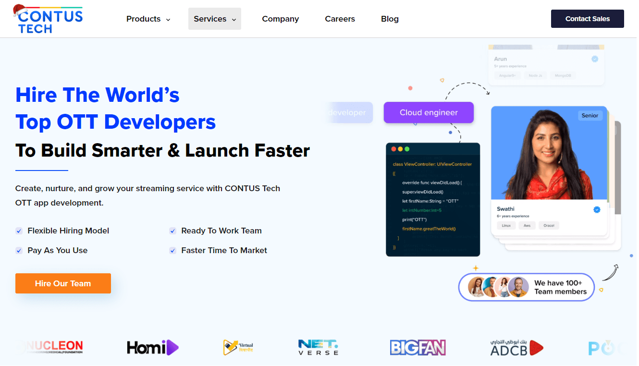Open the Services chevron arrow
The image size is (639, 366).
234,19
